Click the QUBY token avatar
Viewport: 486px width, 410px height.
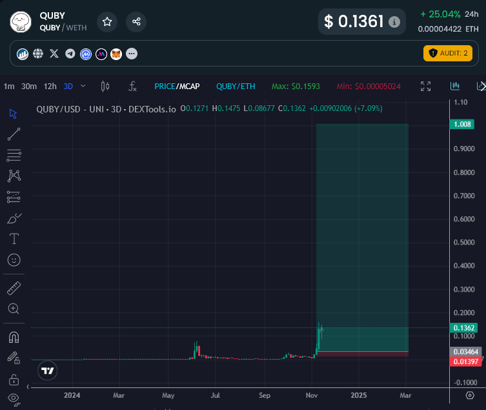[x=21, y=22]
